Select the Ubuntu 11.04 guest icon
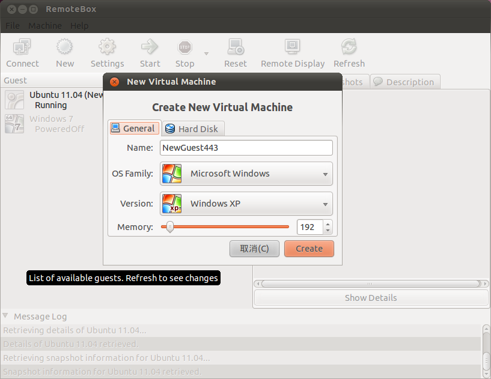The width and height of the screenshot is (491, 379). (x=14, y=100)
